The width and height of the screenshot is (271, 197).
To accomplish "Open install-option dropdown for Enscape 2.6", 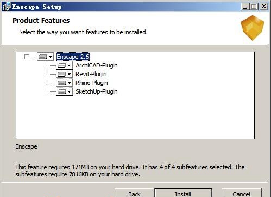I will tap(46, 57).
